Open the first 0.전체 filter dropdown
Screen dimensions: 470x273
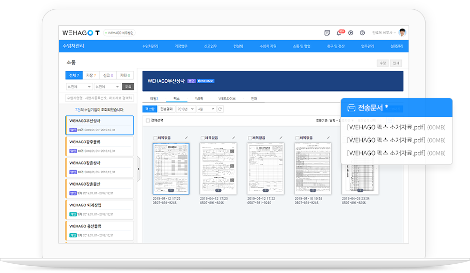click(x=79, y=87)
